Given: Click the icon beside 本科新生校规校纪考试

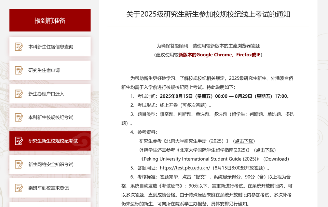Looking at the screenshot, I should pos(18,117).
